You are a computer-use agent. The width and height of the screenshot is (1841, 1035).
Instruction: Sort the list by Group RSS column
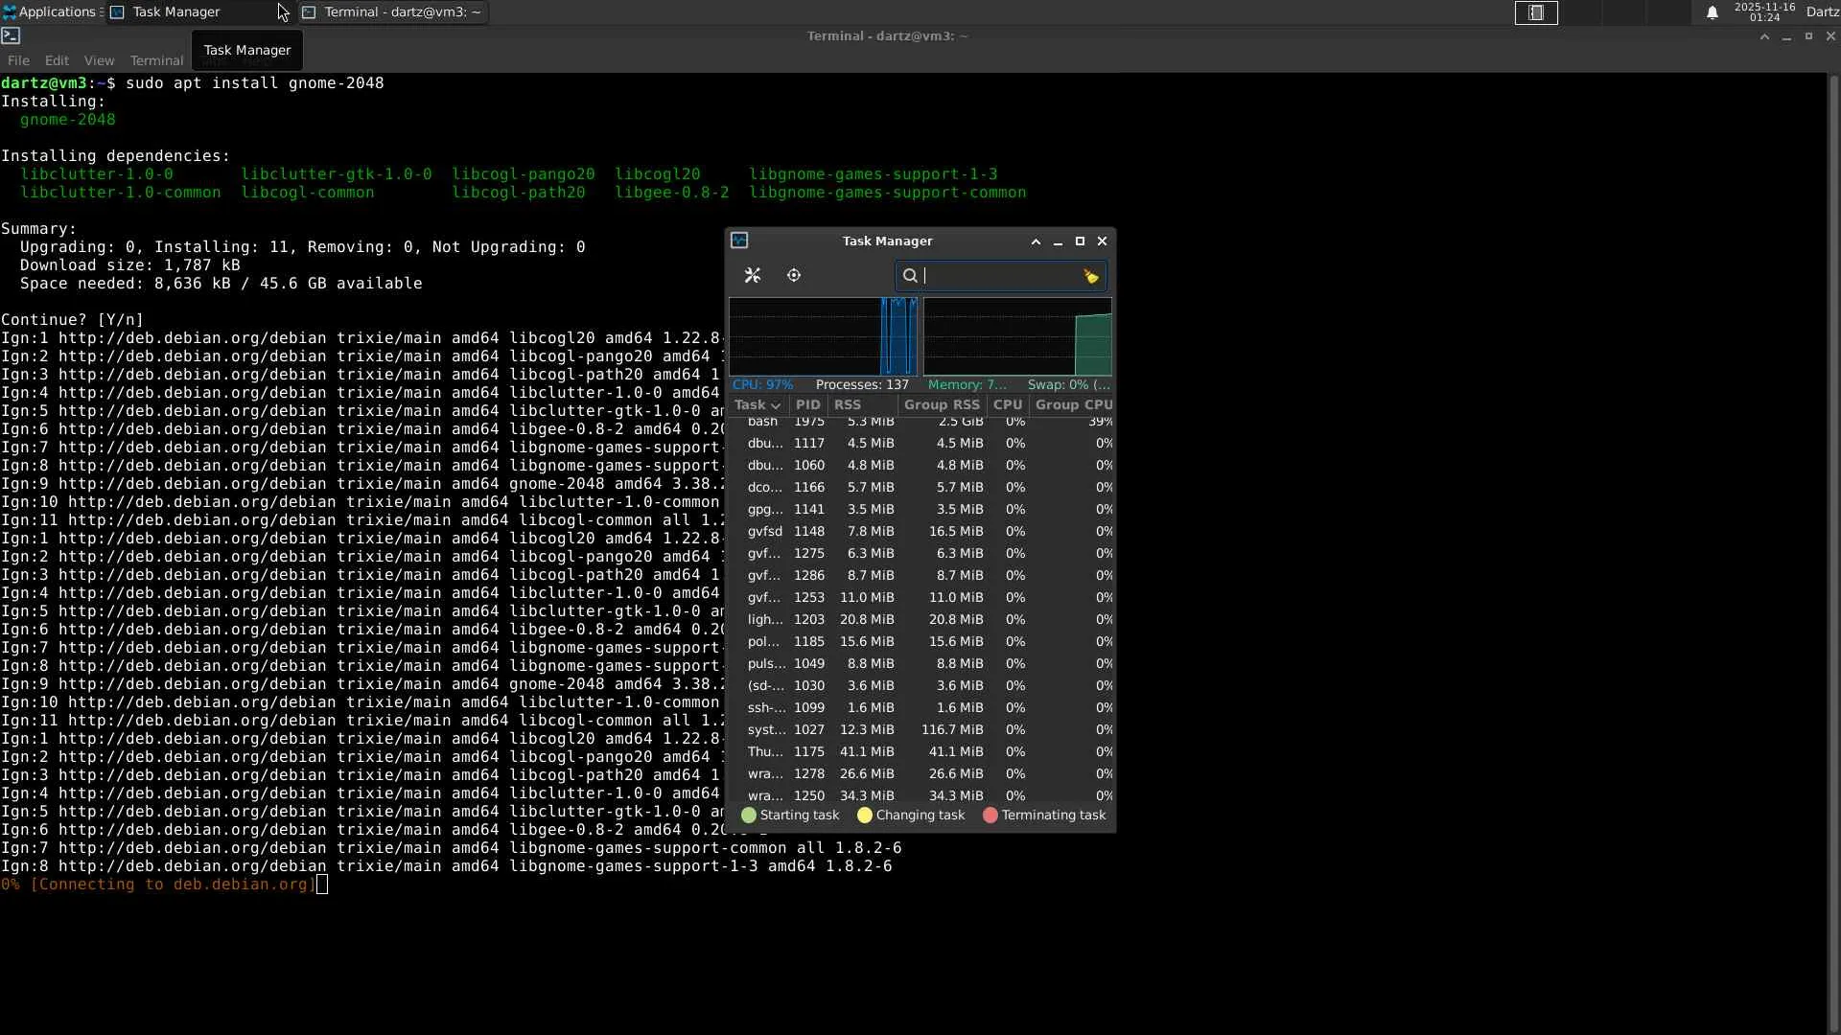tap(941, 405)
